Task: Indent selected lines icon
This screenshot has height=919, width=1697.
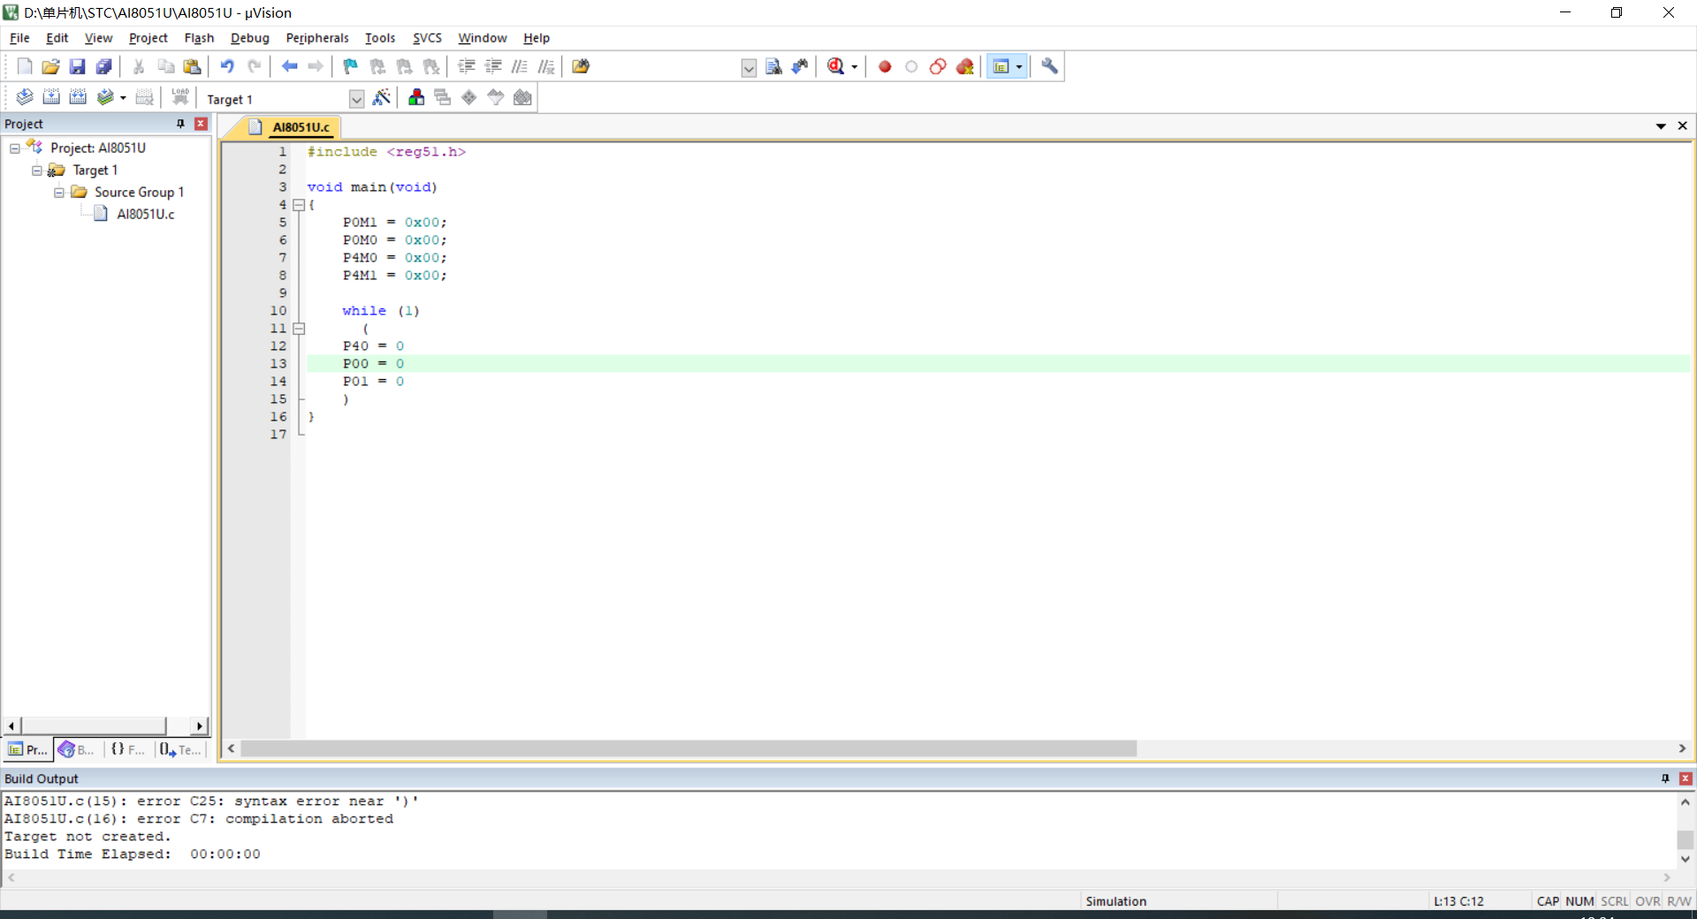Action: pyautogui.click(x=467, y=66)
